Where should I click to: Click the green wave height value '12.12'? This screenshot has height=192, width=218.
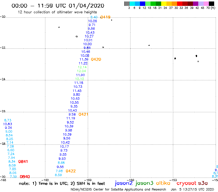(80, 79)
